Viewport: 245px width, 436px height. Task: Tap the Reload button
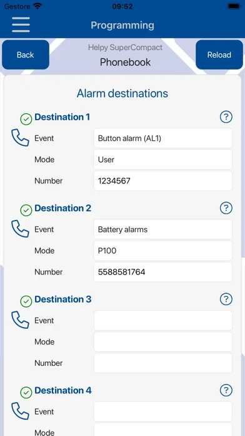point(219,54)
